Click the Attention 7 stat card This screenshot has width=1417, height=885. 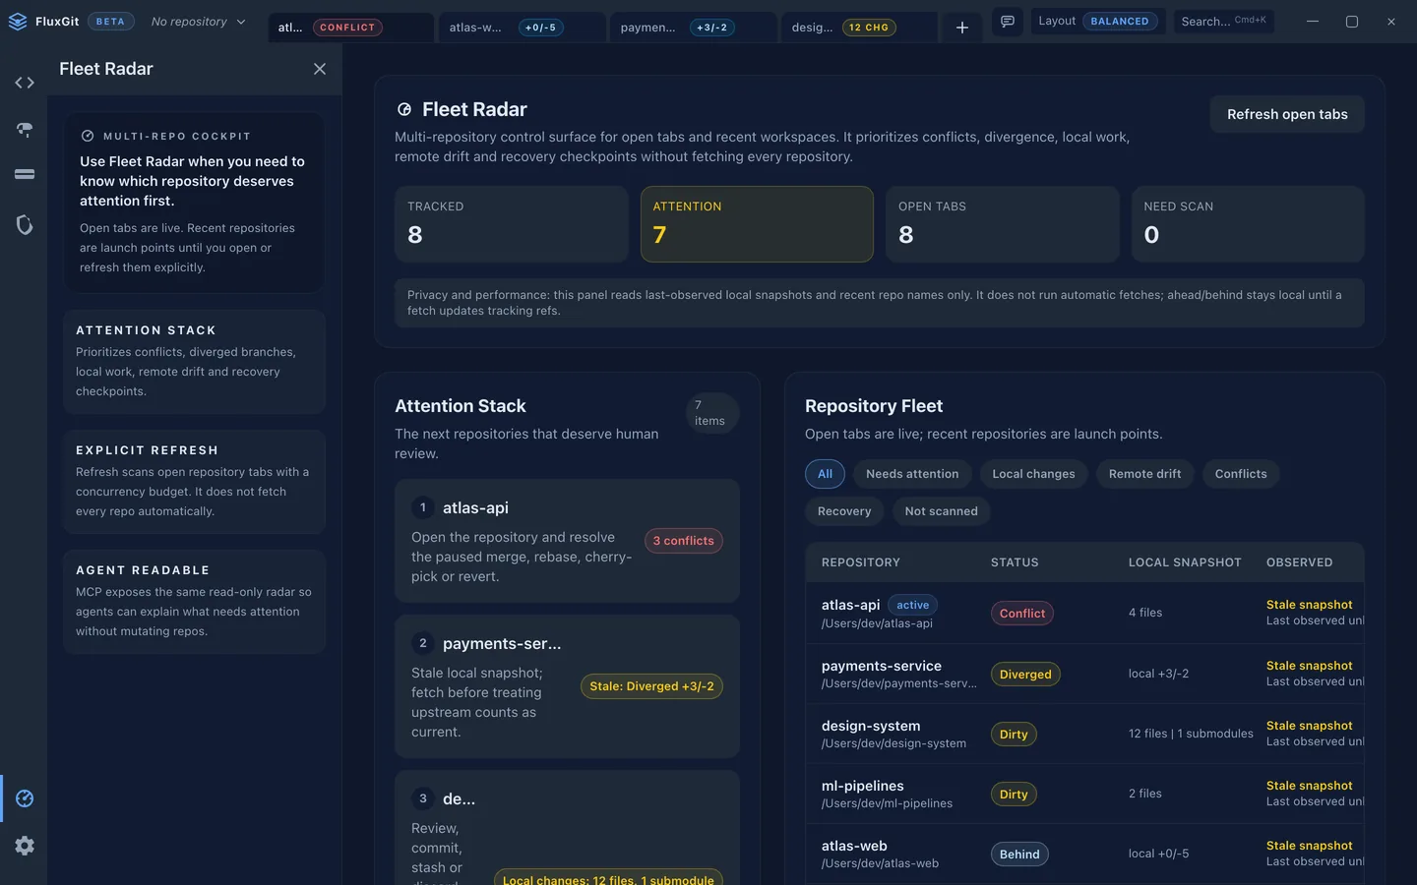click(757, 224)
